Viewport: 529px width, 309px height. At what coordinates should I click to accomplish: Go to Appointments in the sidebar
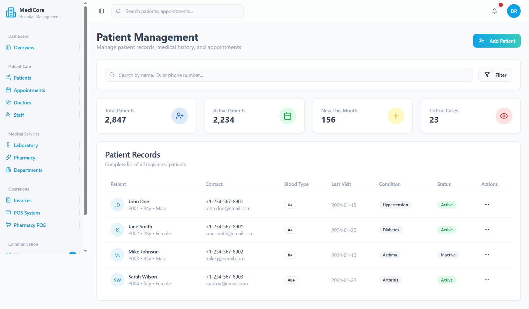click(x=29, y=90)
